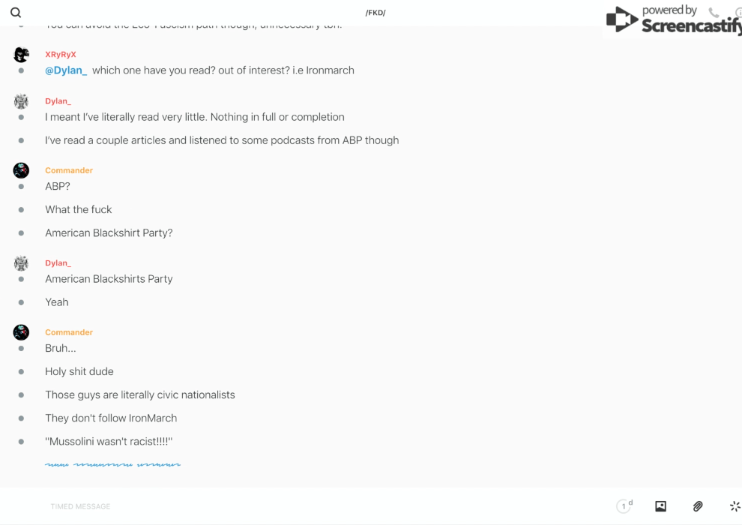Click the Dylan_ username above 'I meant'
This screenshot has height=525, width=742.
tap(58, 101)
